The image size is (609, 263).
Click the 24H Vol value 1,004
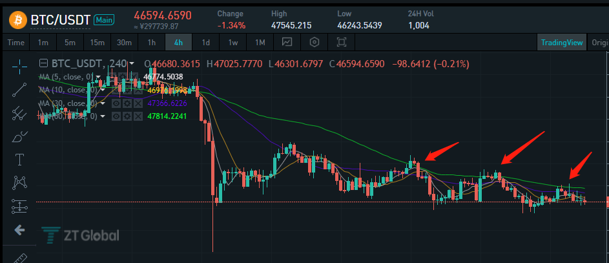pyautogui.click(x=418, y=26)
